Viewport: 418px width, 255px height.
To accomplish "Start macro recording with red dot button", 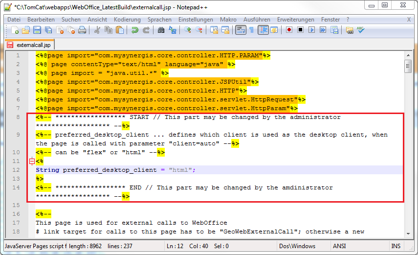I will (289, 30).
